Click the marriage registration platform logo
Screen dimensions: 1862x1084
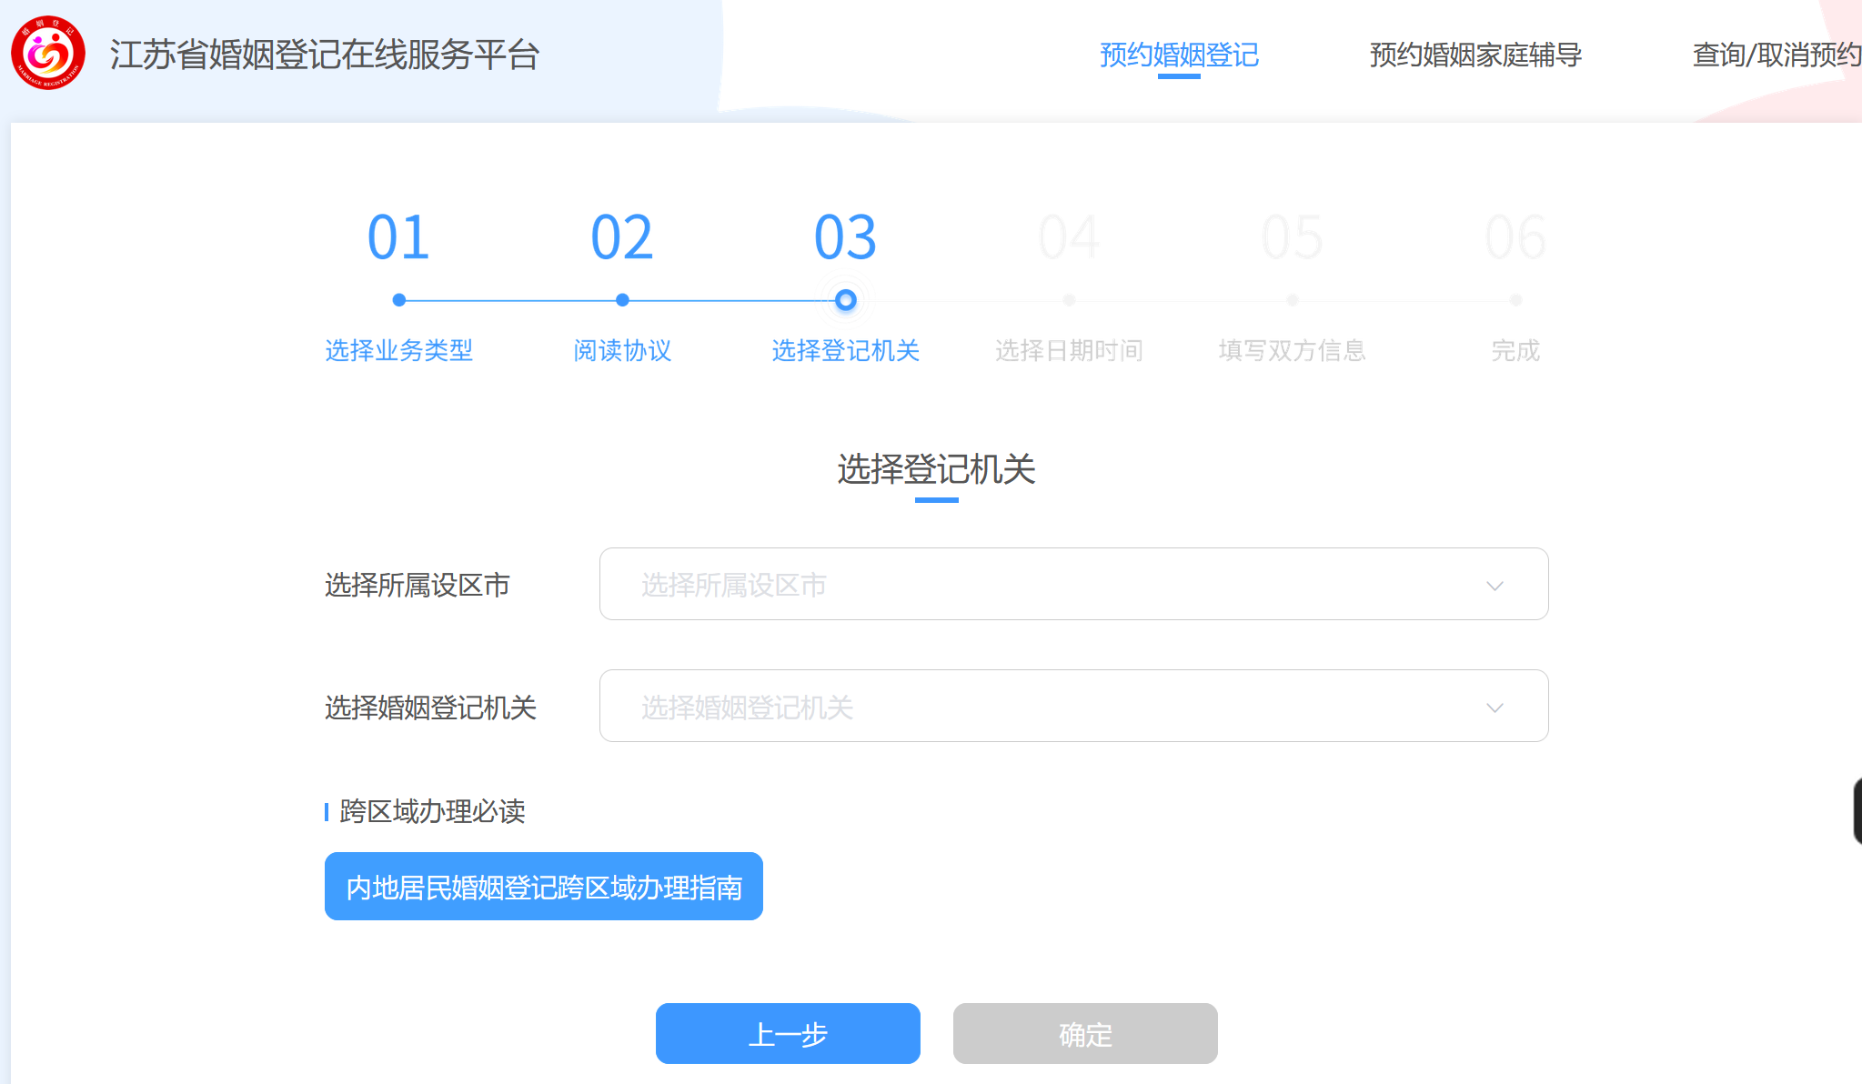(48, 53)
